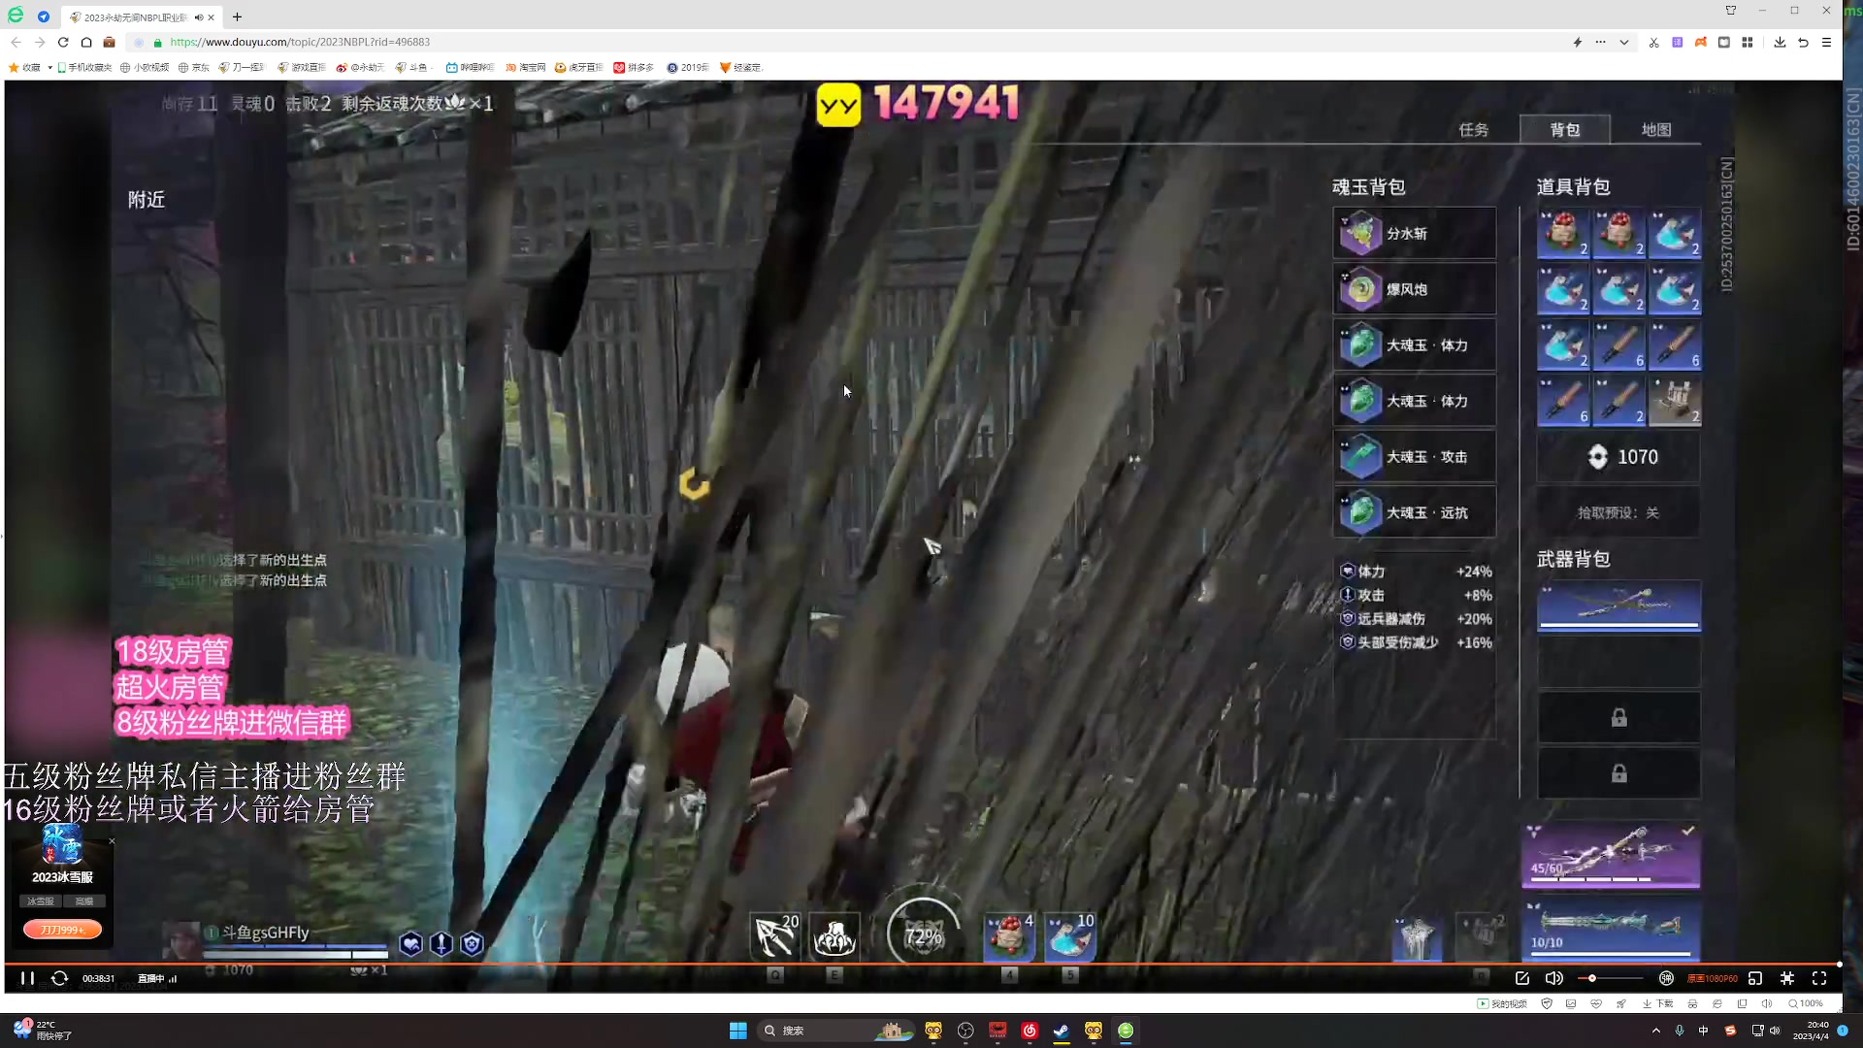Enter fullscreen mode in the player
Image resolution: width=1863 pixels, height=1048 pixels.
(x=1819, y=978)
